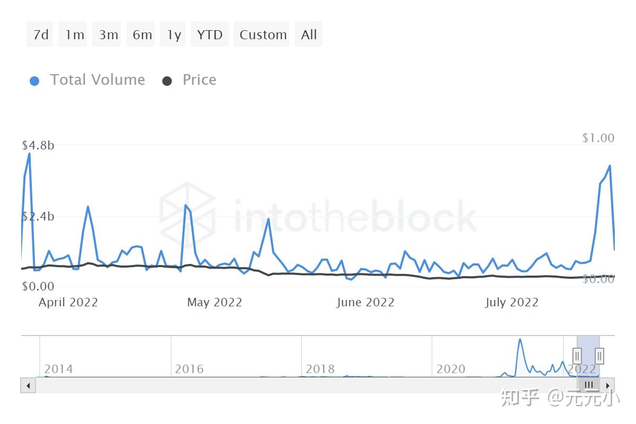Click the scrollbar left arrow
This screenshot has height=424, width=636.
pos(28,385)
